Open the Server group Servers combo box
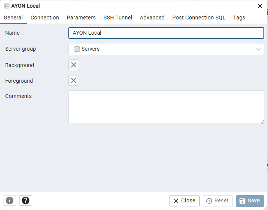The width and height of the screenshot is (268, 210). tap(160, 49)
